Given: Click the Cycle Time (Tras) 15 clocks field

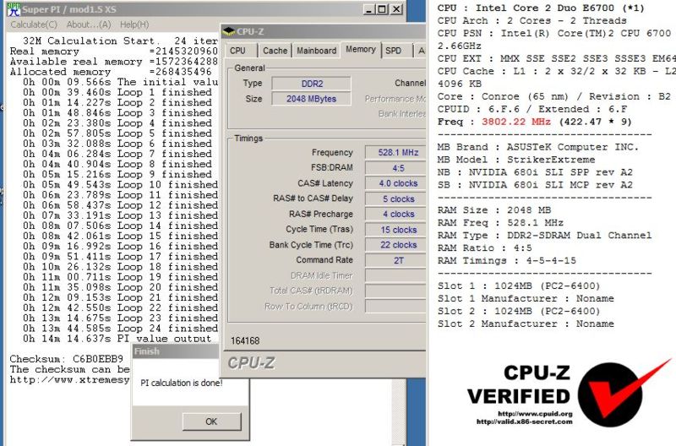Looking at the screenshot, I should [395, 230].
